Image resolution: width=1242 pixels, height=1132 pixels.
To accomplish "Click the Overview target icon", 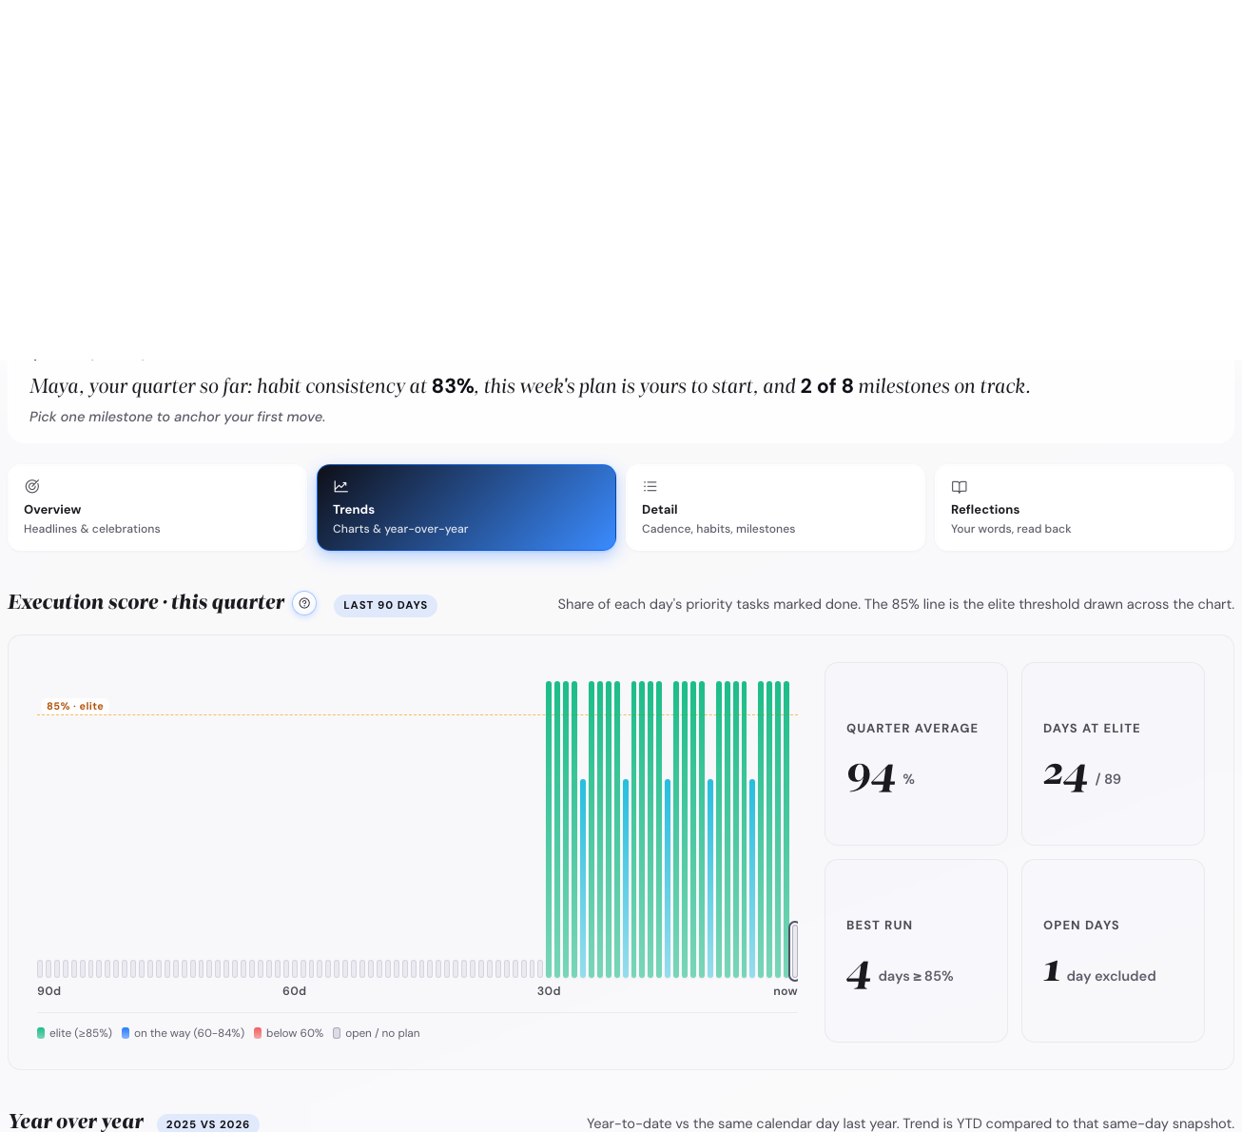I will click(32, 486).
